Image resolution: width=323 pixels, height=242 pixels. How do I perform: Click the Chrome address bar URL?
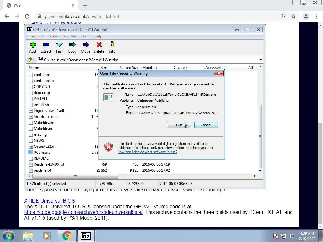click(x=82, y=16)
